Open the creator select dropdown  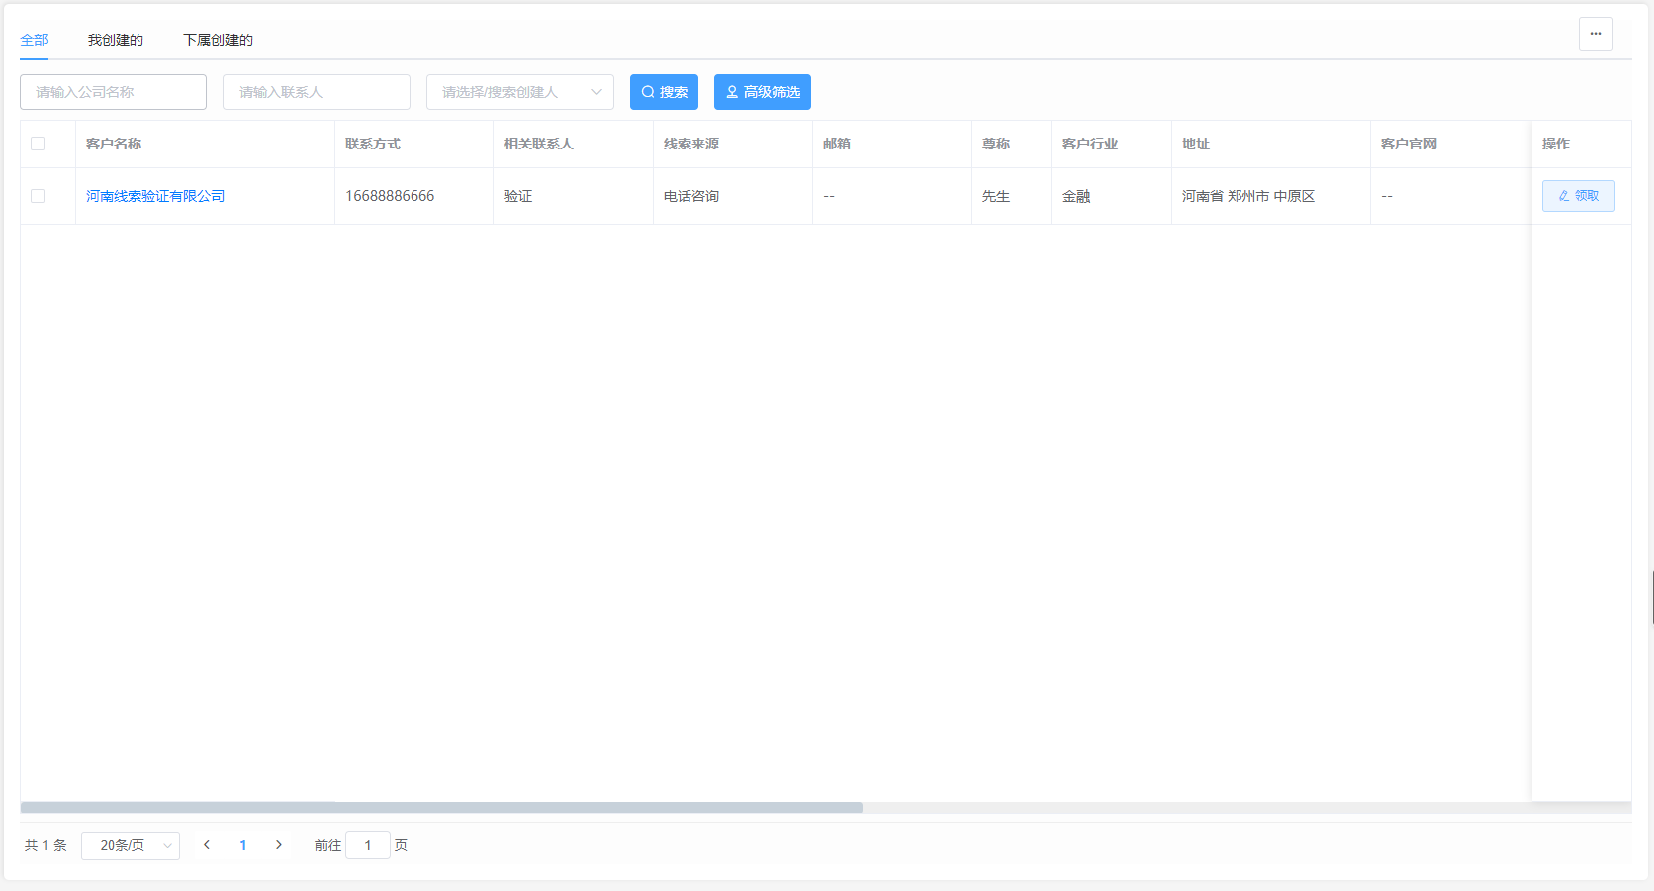pos(520,92)
